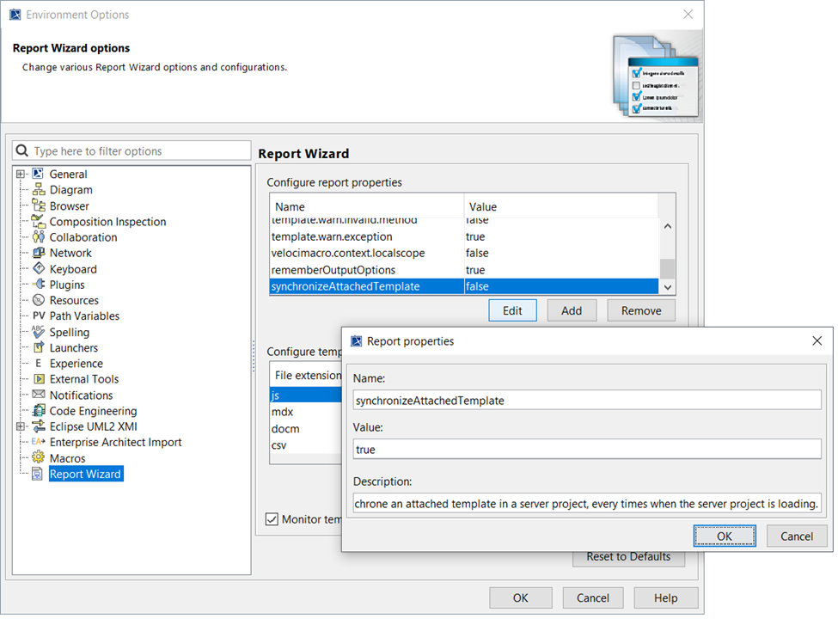Click the Browser category icon

pyautogui.click(x=39, y=205)
